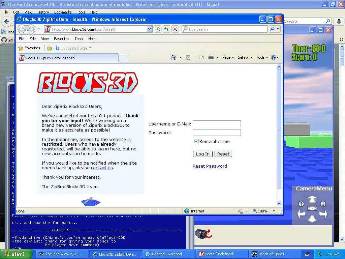Click the Internet security zone status

click(x=194, y=211)
